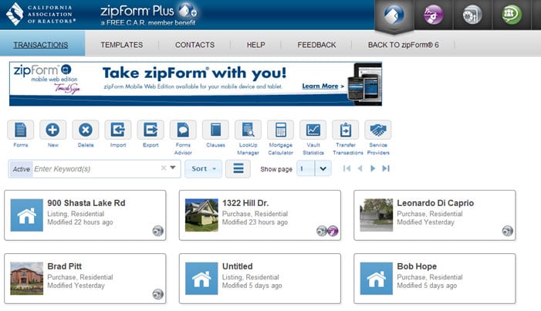Image resolution: width=541 pixels, height=311 pixels.
Task: Open the 1322 Hill Dr. transaction
Action: tap(260, 215)
